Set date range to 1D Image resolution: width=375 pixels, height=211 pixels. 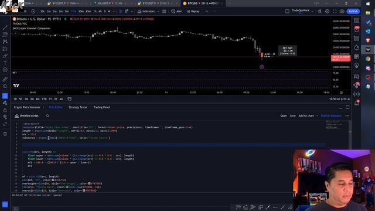click(x=15, y=99)
